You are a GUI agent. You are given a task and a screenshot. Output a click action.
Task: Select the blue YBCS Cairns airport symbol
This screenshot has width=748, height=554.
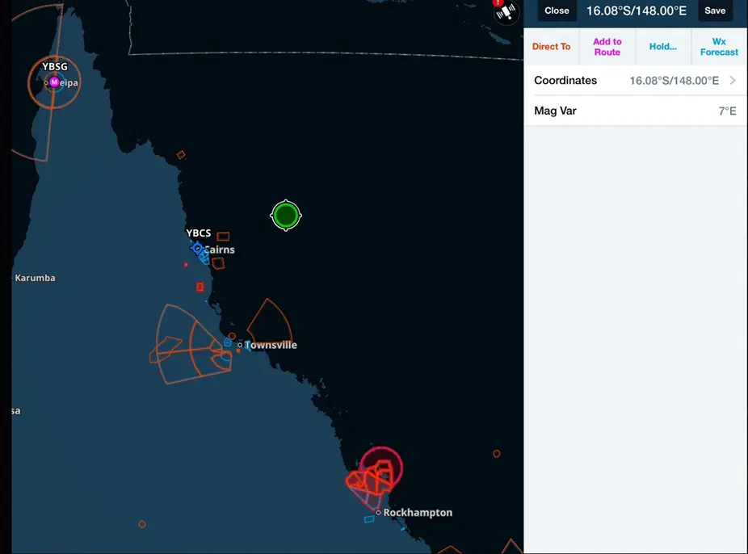pyautogui.click(x=197, y=248)
